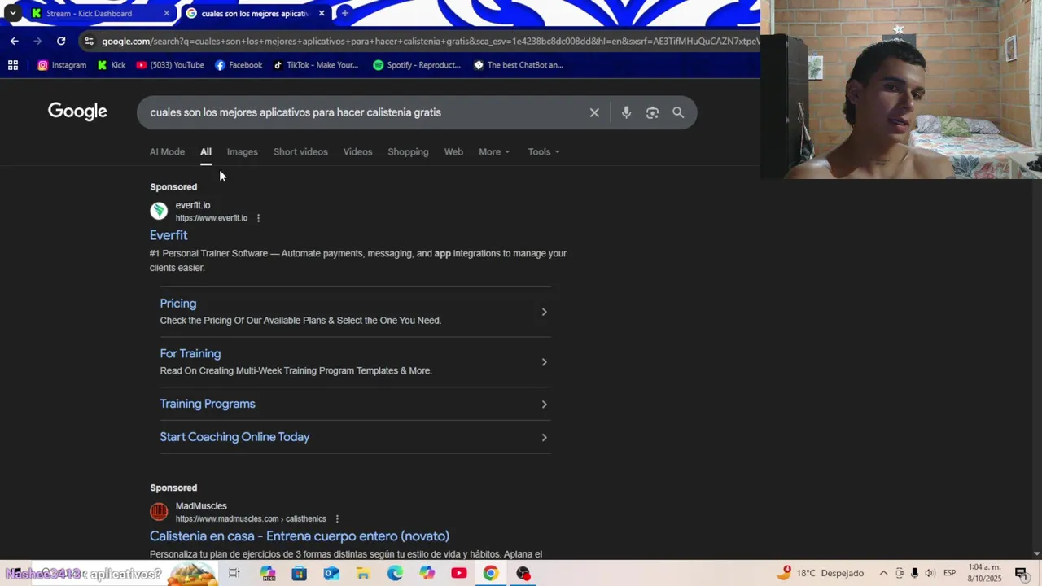
Task: Open Outlook from the taskbar
Action: (x=331, y=573)
